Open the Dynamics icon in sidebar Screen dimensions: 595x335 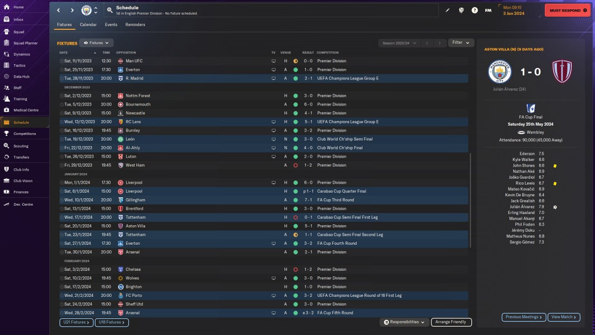pyautogui.click(x=7, y=54)
